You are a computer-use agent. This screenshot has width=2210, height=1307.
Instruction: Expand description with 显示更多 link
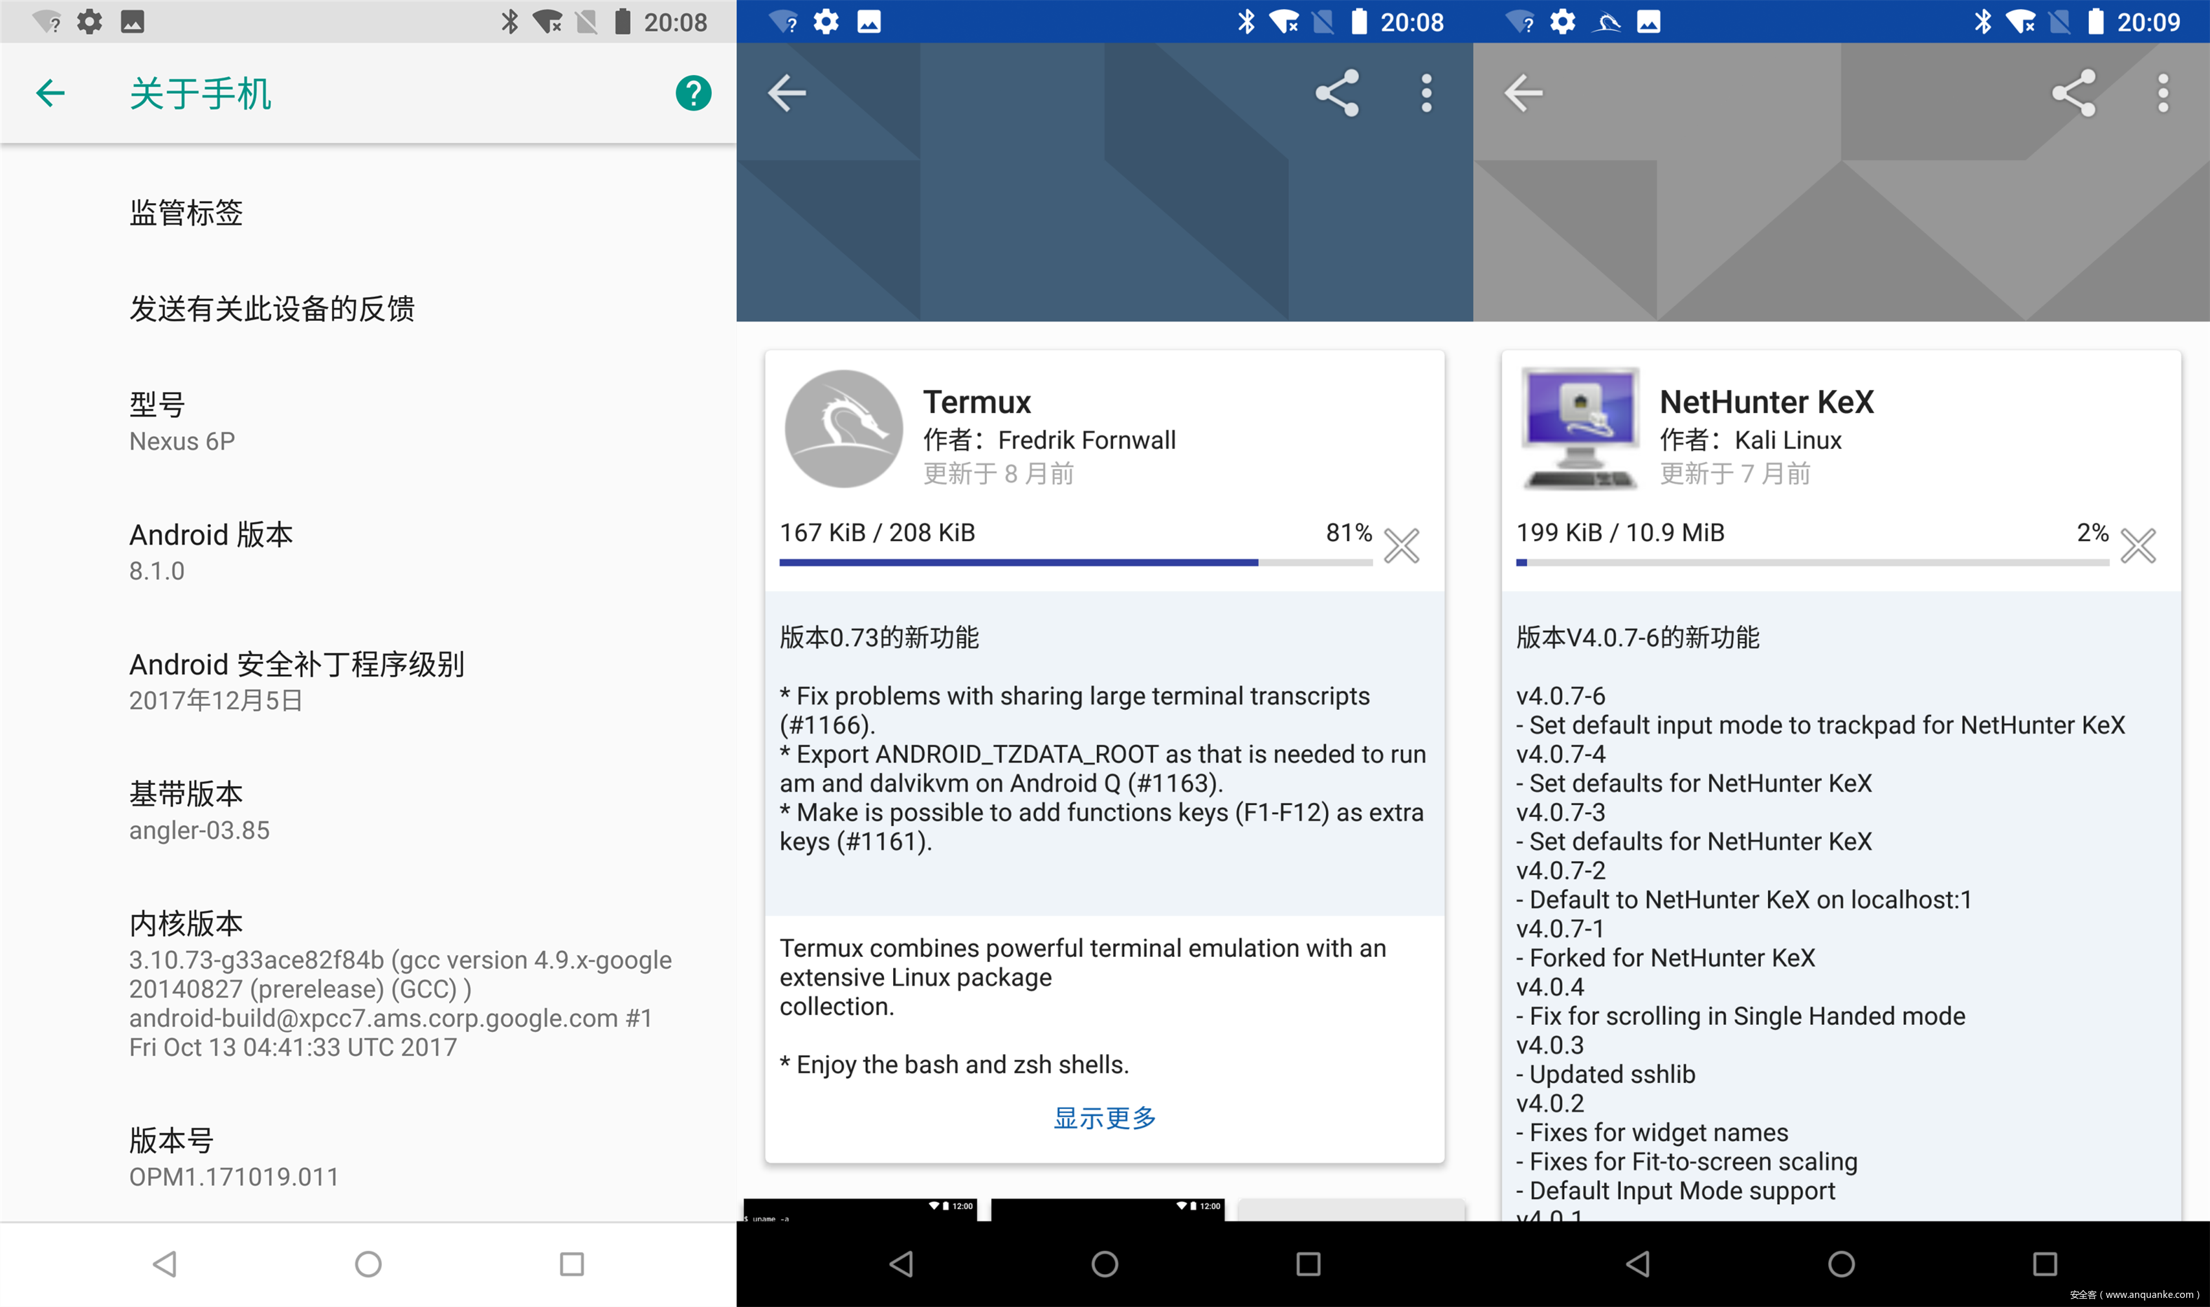point(1105,1117)
